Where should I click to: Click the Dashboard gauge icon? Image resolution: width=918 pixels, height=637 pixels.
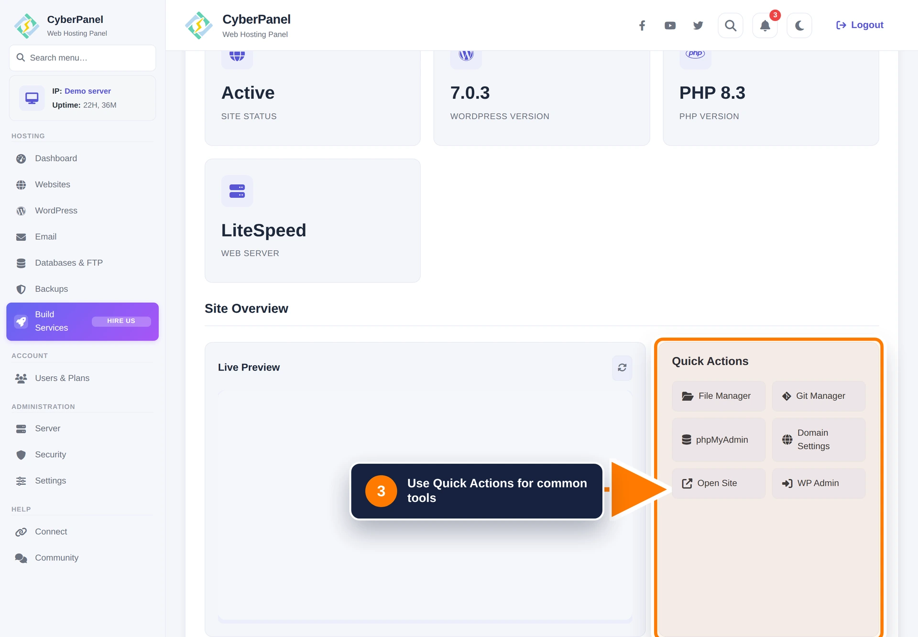tap(21, 159)
